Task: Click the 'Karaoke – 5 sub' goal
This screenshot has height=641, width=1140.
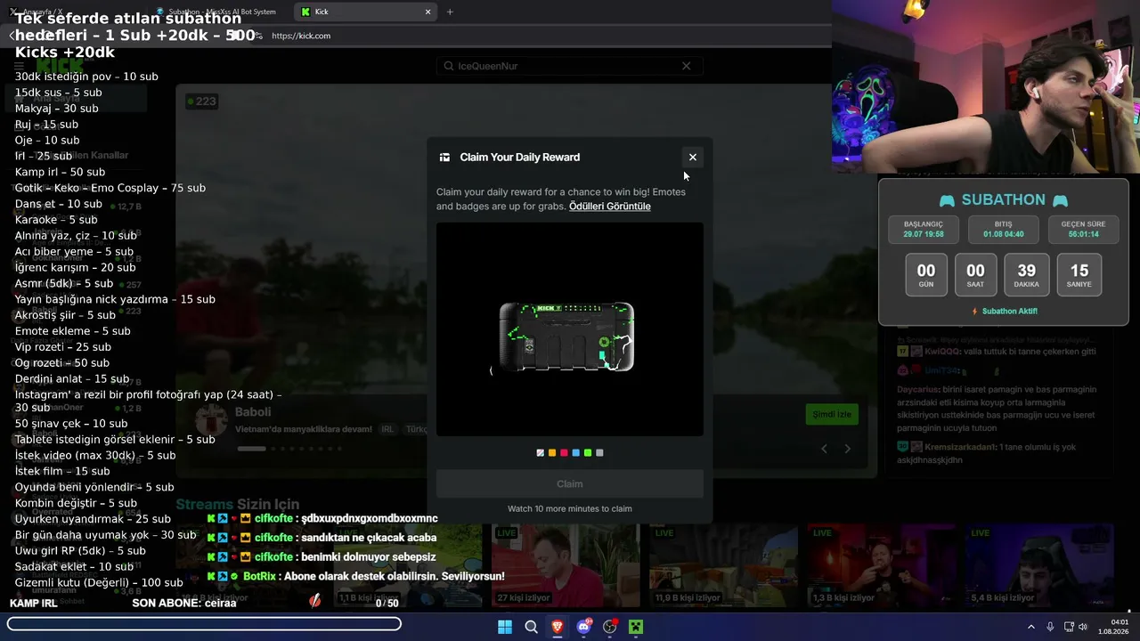Action: [x=56, y=220]
